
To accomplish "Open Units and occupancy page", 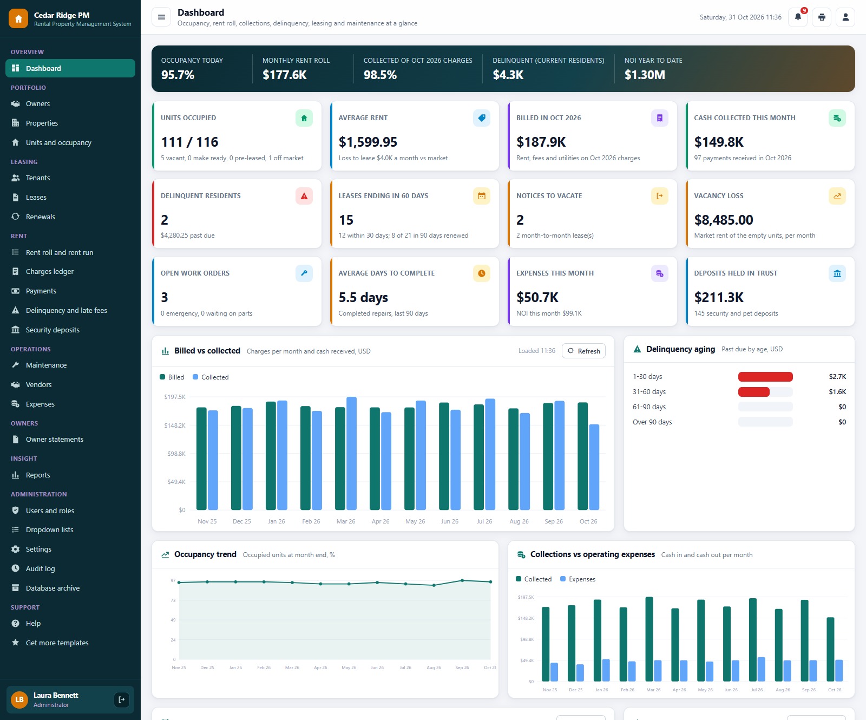I will click(70, 143).
